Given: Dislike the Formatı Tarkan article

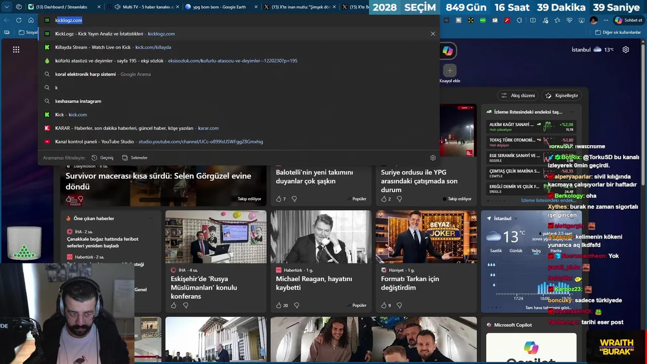Looking at the screenshot, I should (x=399, y=305).
